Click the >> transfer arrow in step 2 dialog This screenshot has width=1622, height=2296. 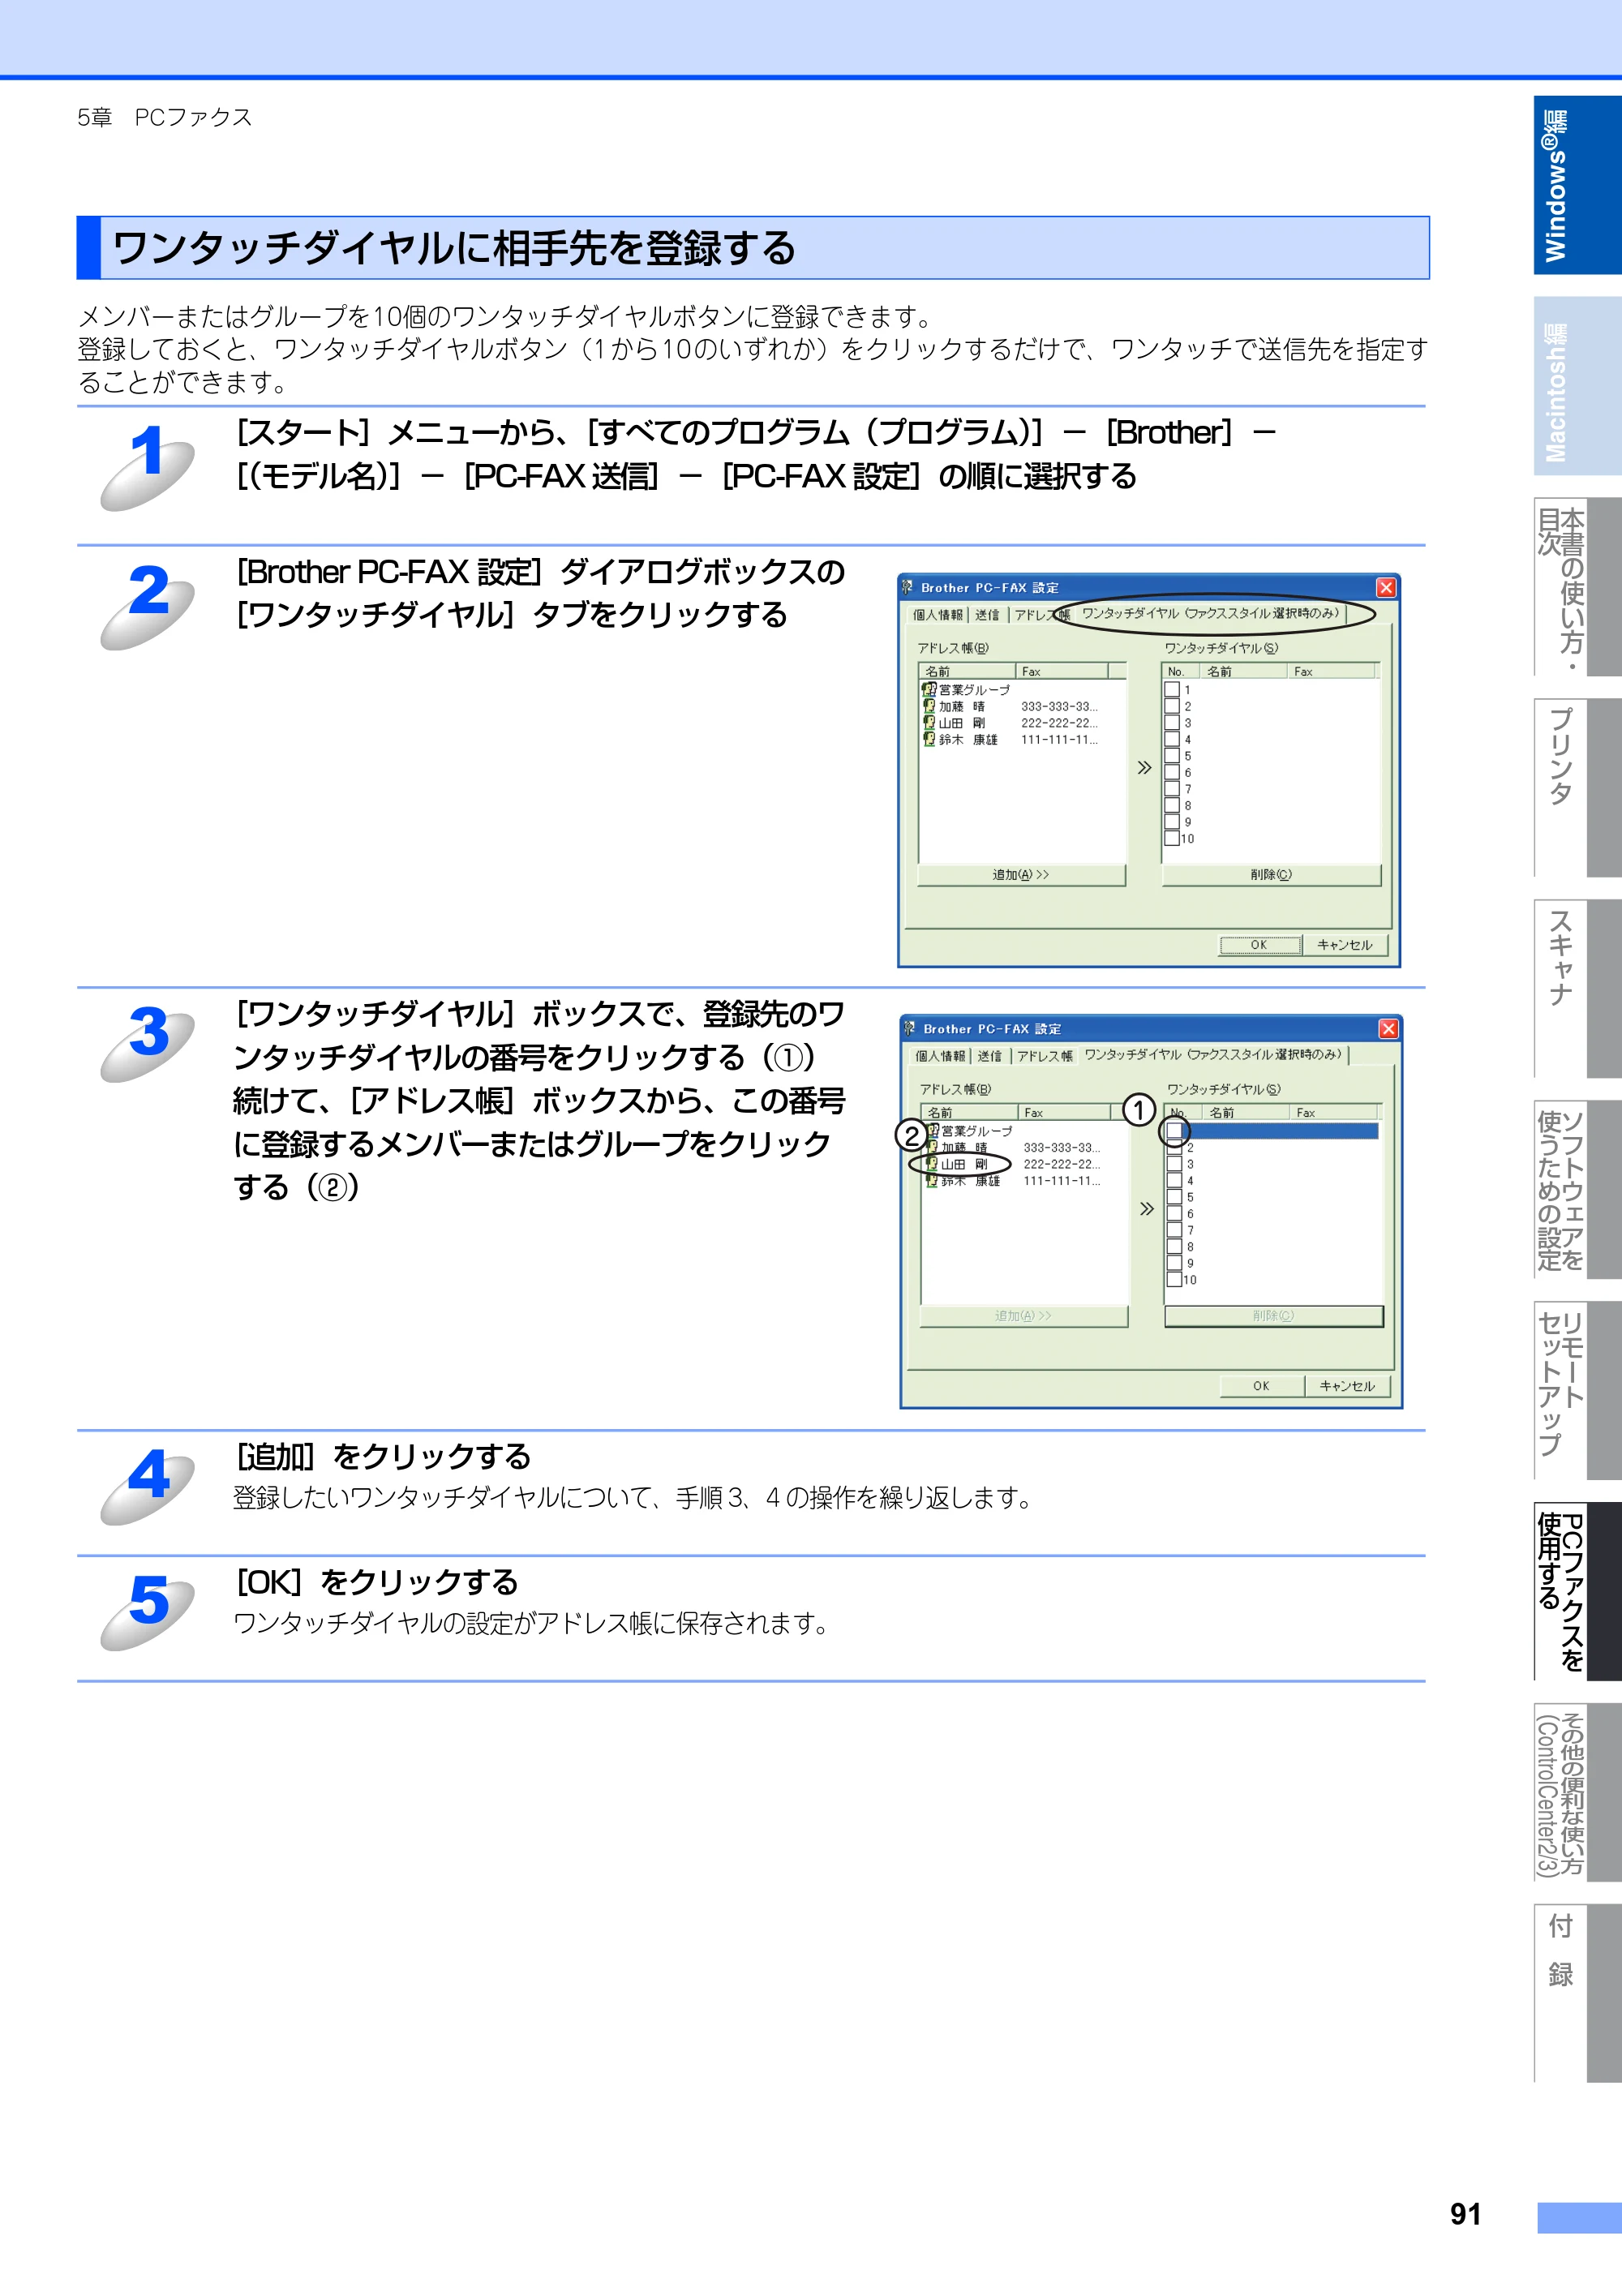[x=1144, y=767]
